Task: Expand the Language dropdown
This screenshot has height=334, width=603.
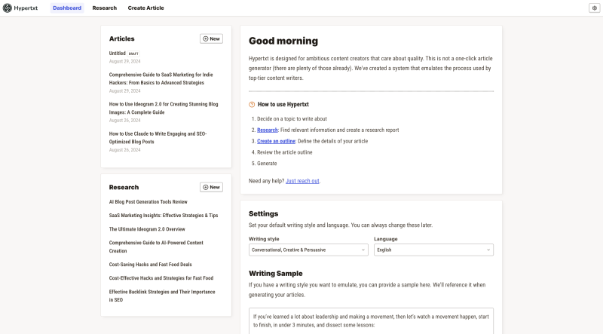Action: point(433,250)
